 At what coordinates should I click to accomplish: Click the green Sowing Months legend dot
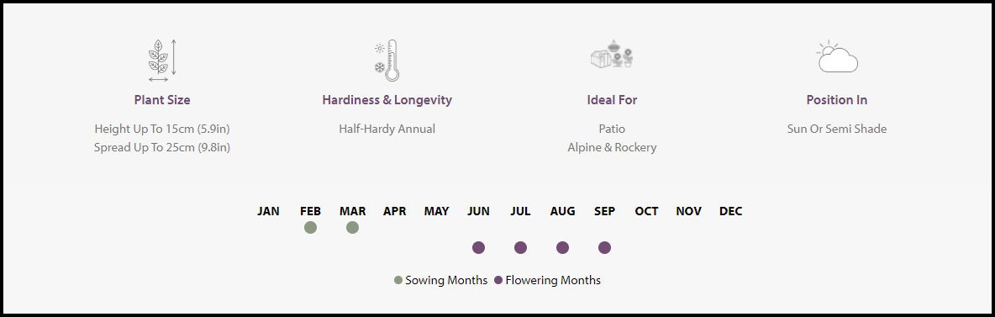tap(398, 280)
